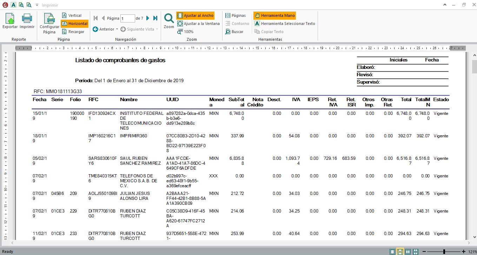Jump to the first page
The image size is (477, 255).
tap(96, 18)
